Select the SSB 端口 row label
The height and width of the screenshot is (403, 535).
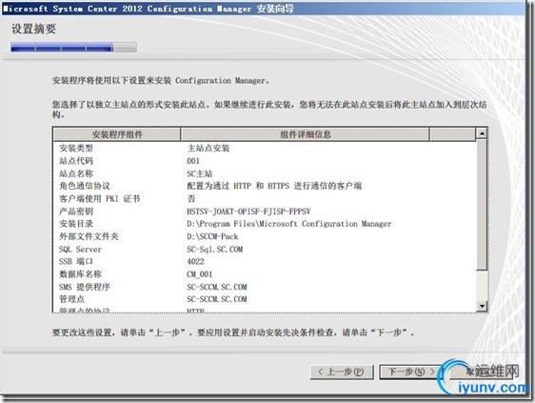point(76,262)
